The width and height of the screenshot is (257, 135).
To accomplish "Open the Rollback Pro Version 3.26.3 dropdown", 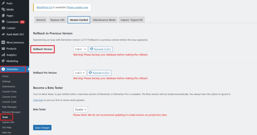I will [x=80, y=73].
